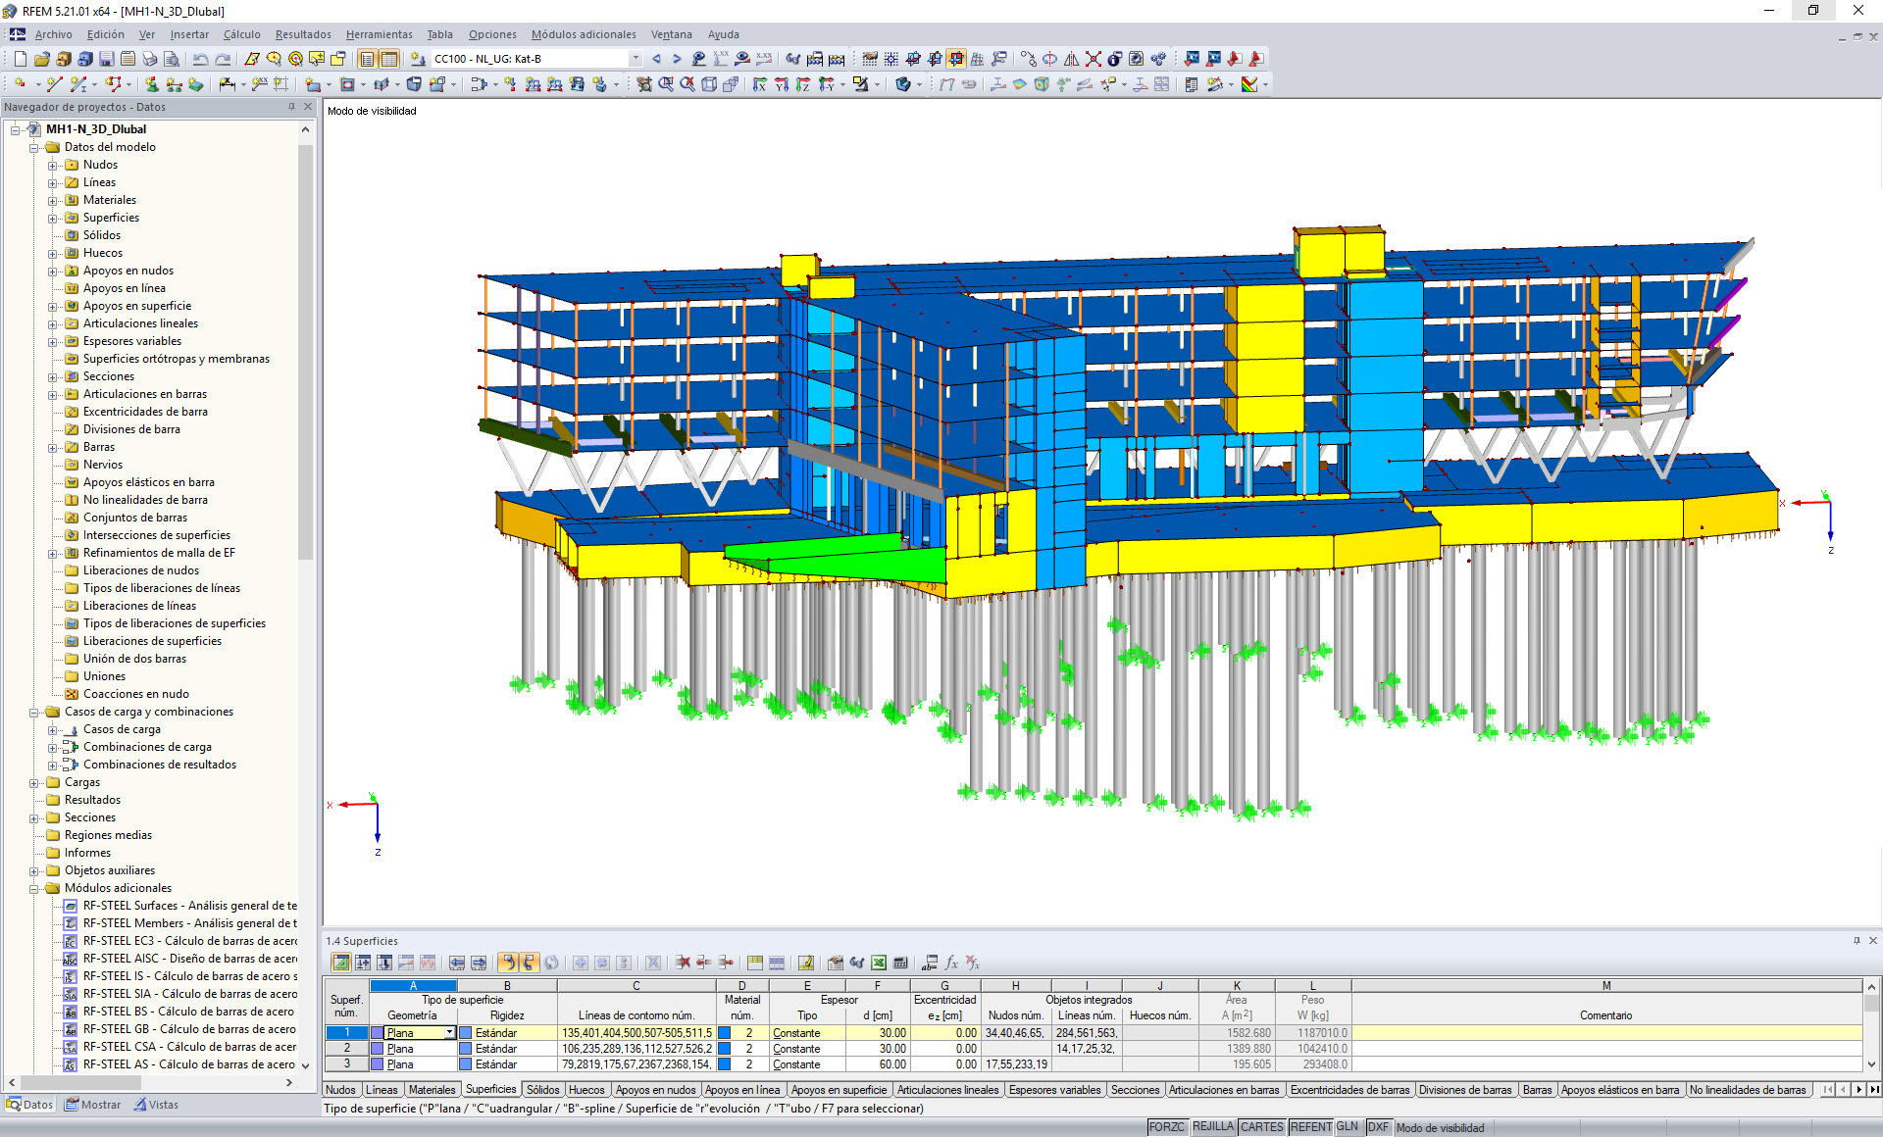Click the Excel export icon in the table toolbar

(x=879, y=963)
